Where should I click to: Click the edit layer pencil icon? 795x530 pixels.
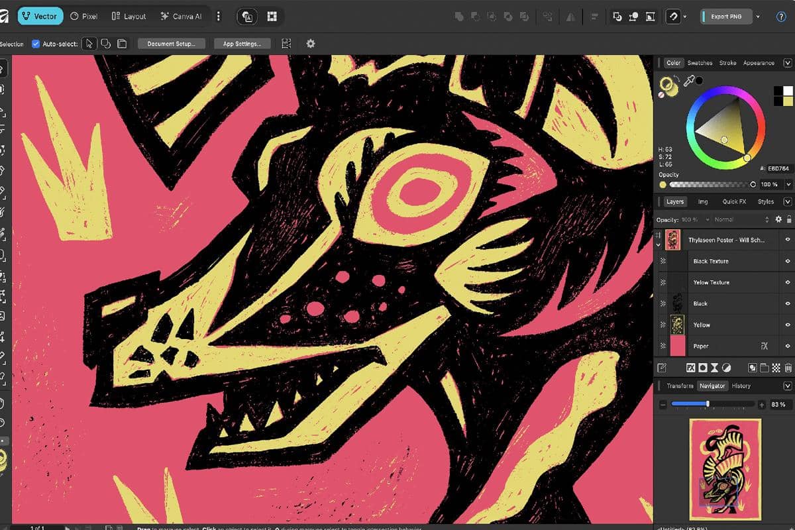tap(661, 368)
